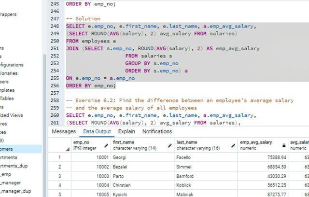Click the salary cell 68854.50
Screen dimensions: 309x197
(263, 167)
